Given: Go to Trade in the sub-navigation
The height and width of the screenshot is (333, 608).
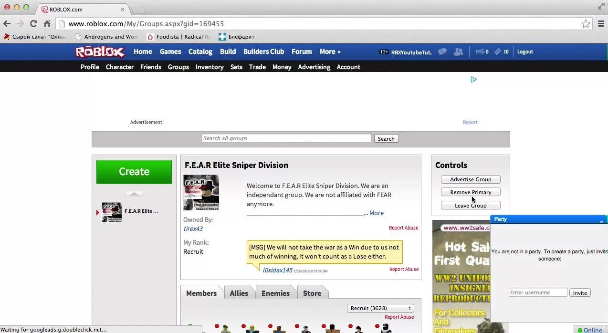Looking at the screenshot, I should [257, 67].
